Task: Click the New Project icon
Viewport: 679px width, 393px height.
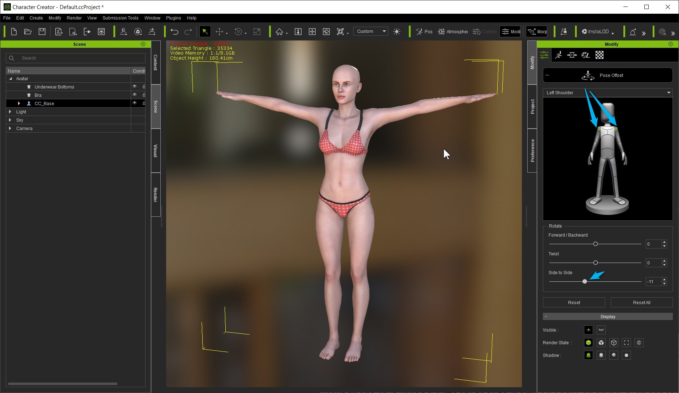Action: click(14, 32)
